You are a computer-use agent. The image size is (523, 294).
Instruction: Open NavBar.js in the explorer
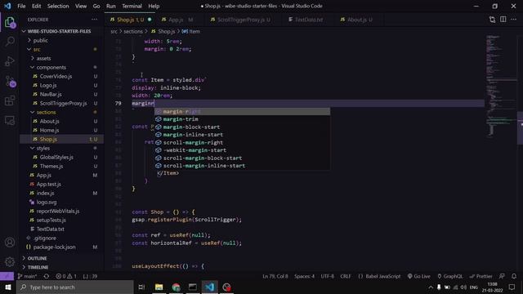(51, 95)
